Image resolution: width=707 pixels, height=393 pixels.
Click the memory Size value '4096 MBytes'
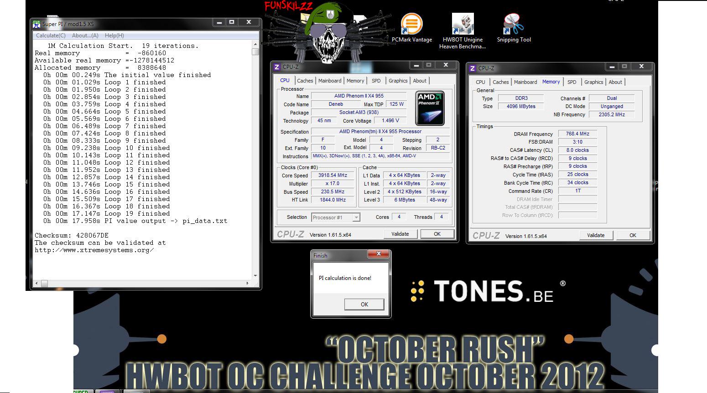coord(521,107)
